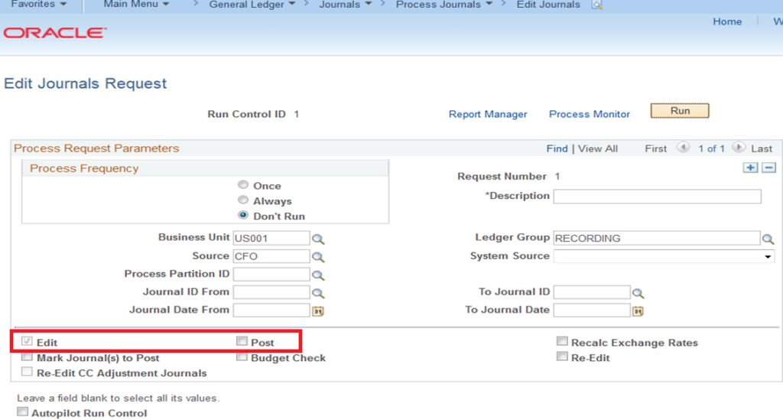Open Journal ID From lookup magnifier
Image resolution: width=783 pixels, height=420 pixels.
click(x=318, y=293)
